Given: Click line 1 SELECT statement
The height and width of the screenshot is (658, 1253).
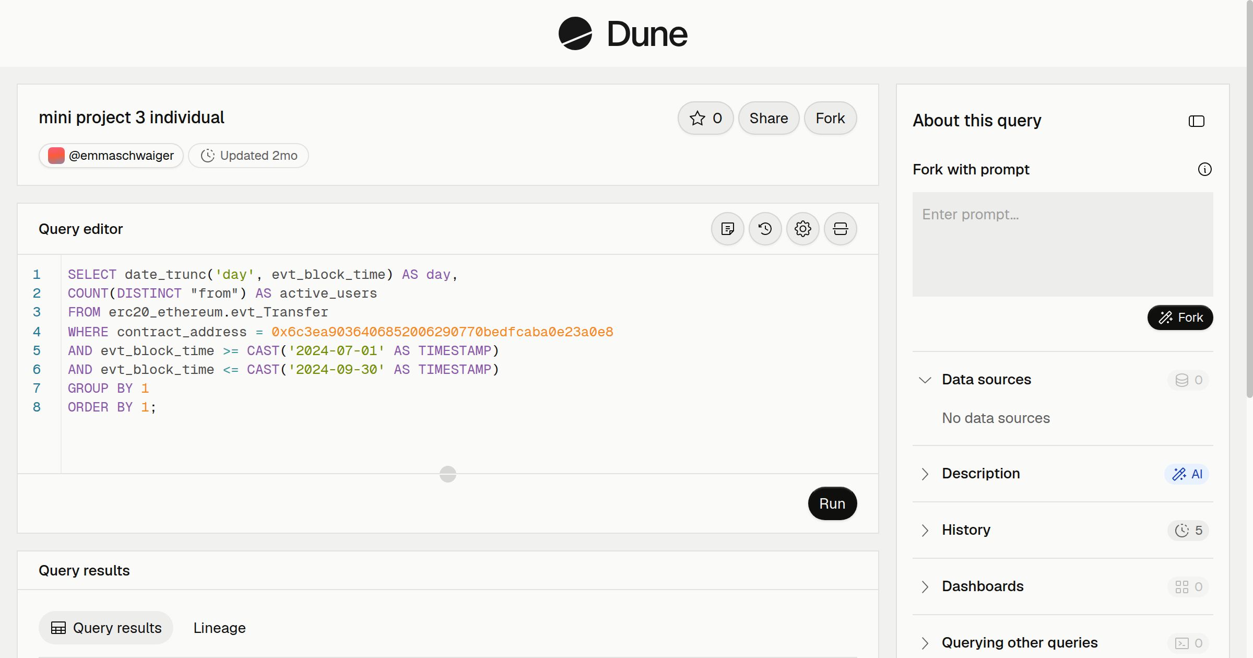Looking at the screenshot, I should [x=263, y=274].
